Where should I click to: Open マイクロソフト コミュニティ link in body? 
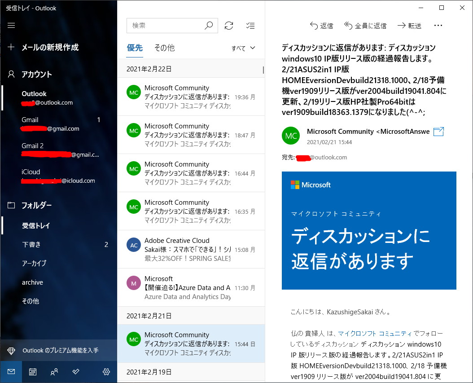pyautogui.click(x=375, y=334)
